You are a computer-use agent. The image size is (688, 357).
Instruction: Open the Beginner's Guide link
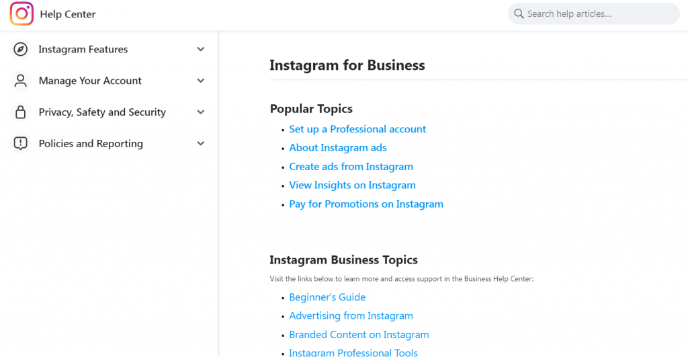pyautogui.click(x=327, y=297)
